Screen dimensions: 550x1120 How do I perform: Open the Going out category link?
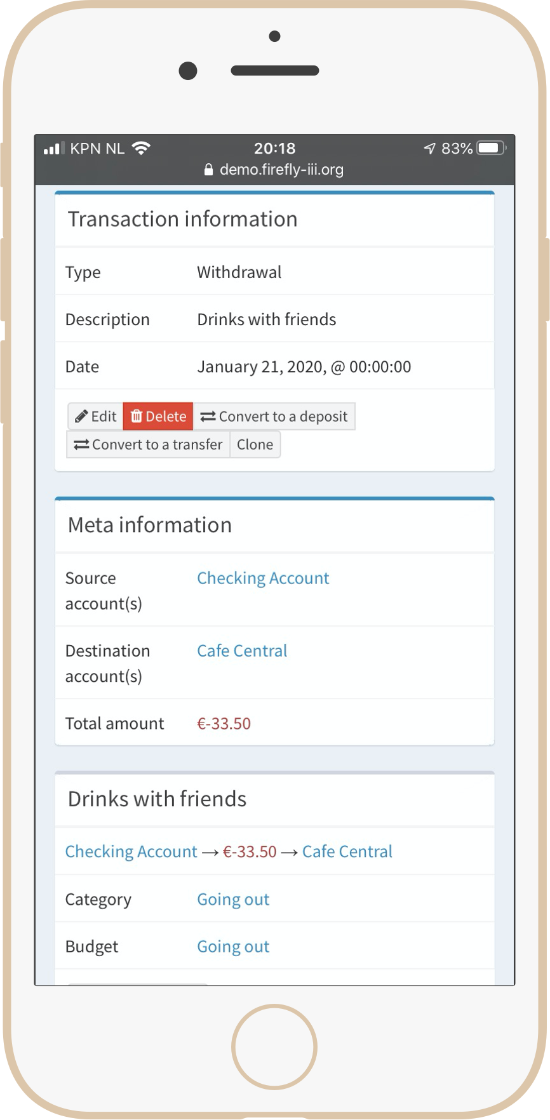(233, 900)
